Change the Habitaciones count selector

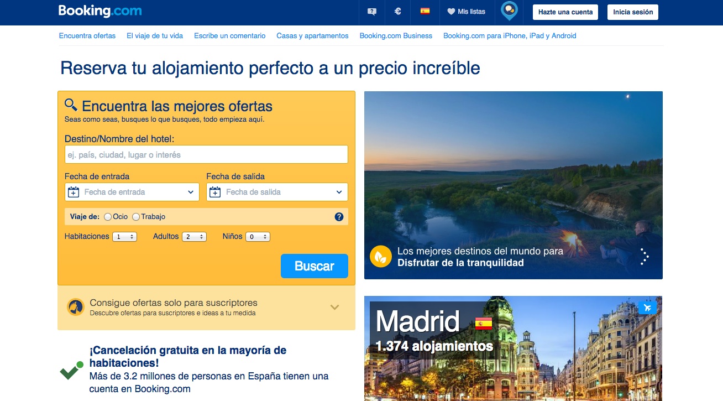tap(124, 237)
